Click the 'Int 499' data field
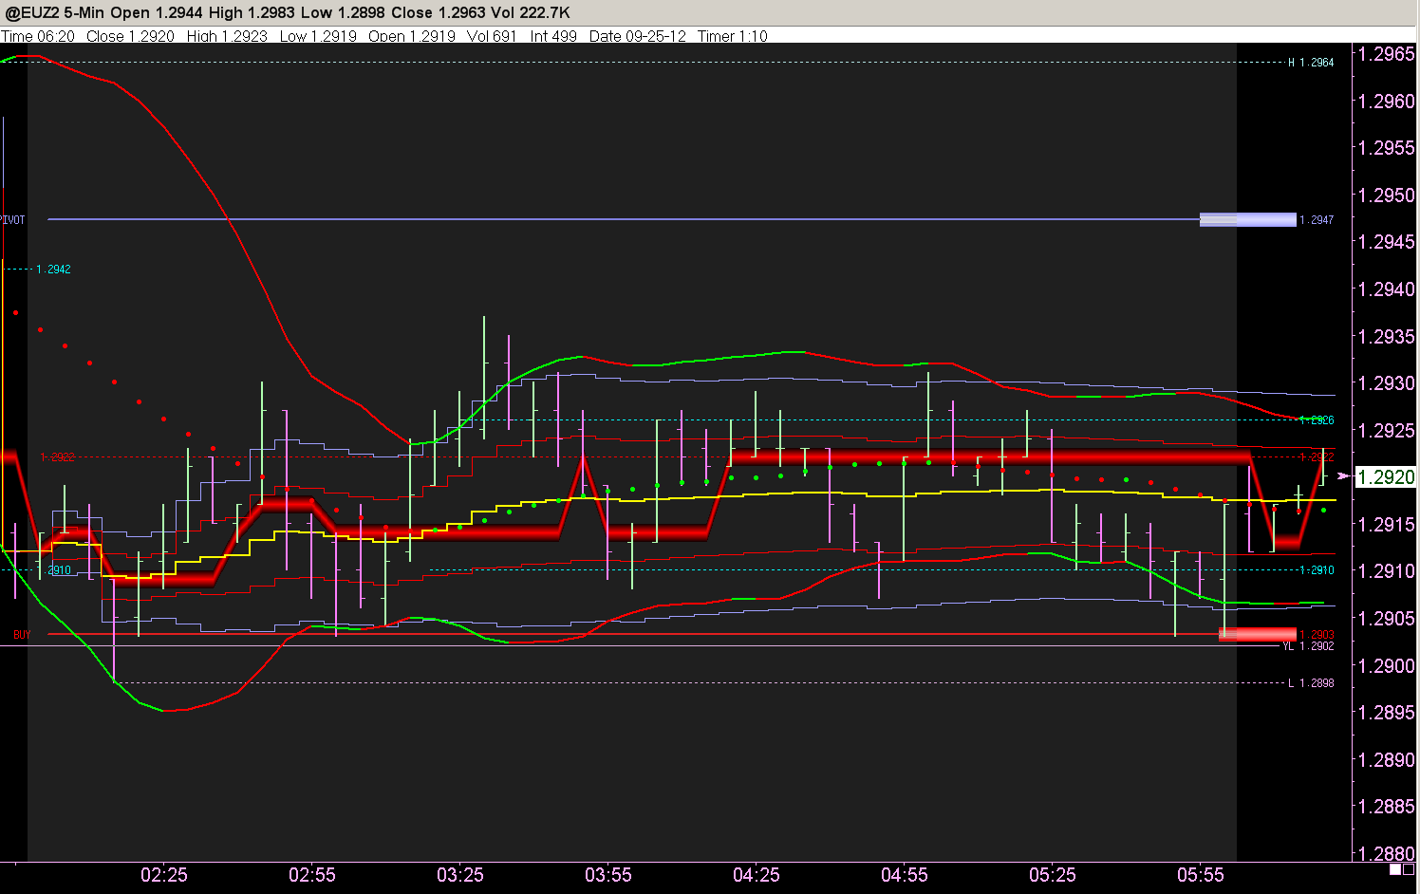This screenshot has height=894, width=1420. point(553,36)
